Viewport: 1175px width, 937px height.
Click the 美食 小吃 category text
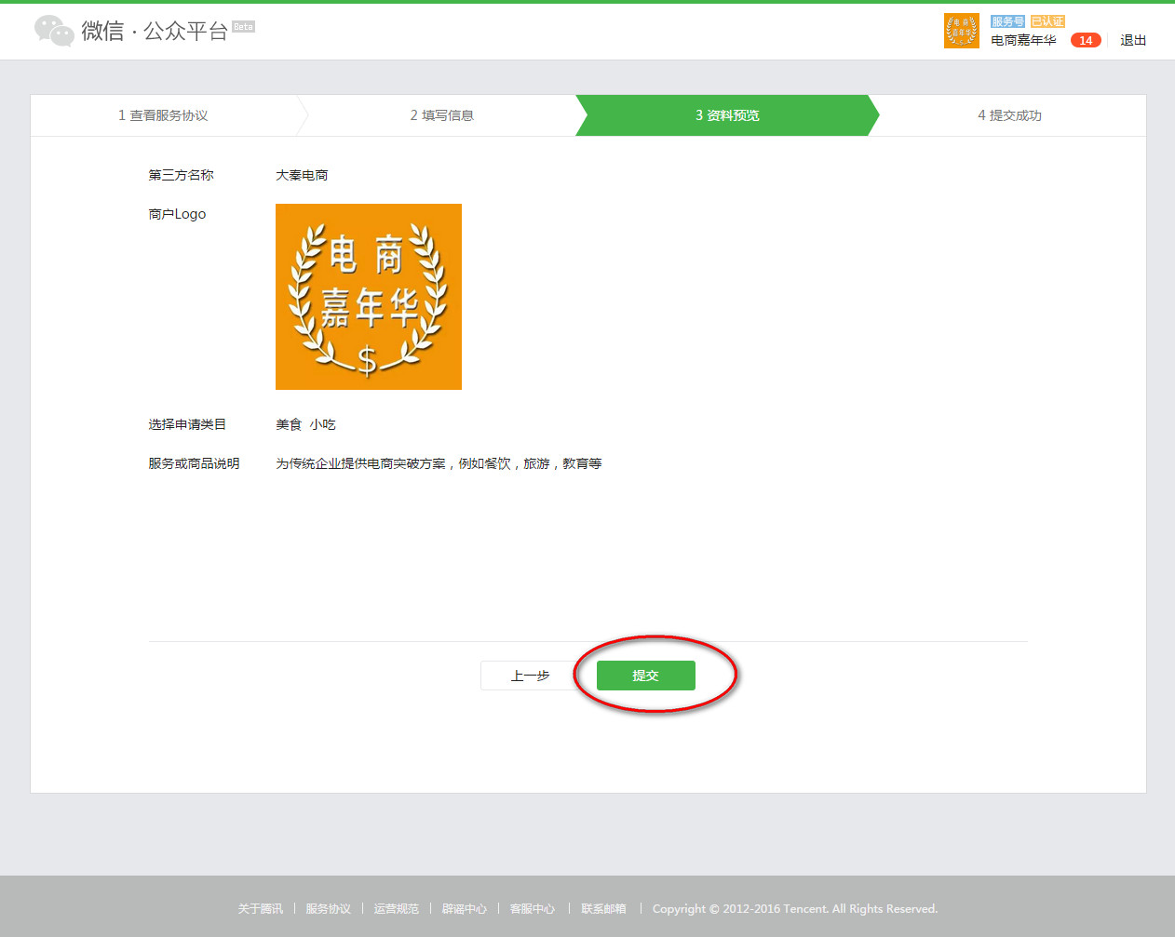pyautogui.click(x=305, y=424)
